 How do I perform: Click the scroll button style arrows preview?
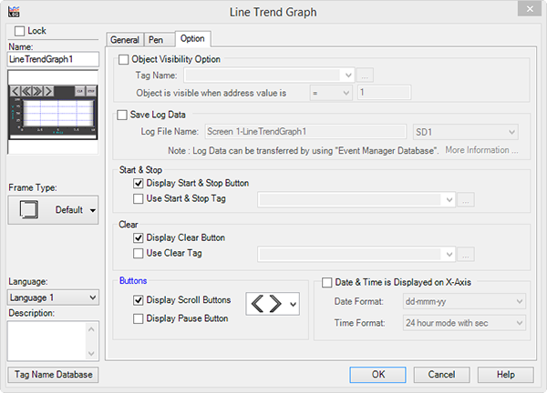tap(266, 304)
